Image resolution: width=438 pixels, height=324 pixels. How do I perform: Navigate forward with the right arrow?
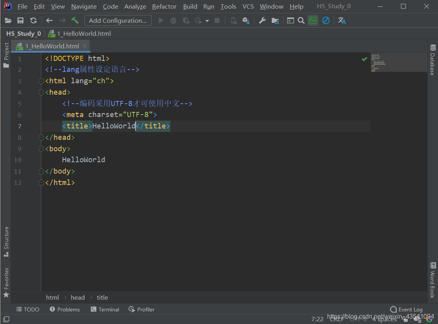click(x=63, y=20)
